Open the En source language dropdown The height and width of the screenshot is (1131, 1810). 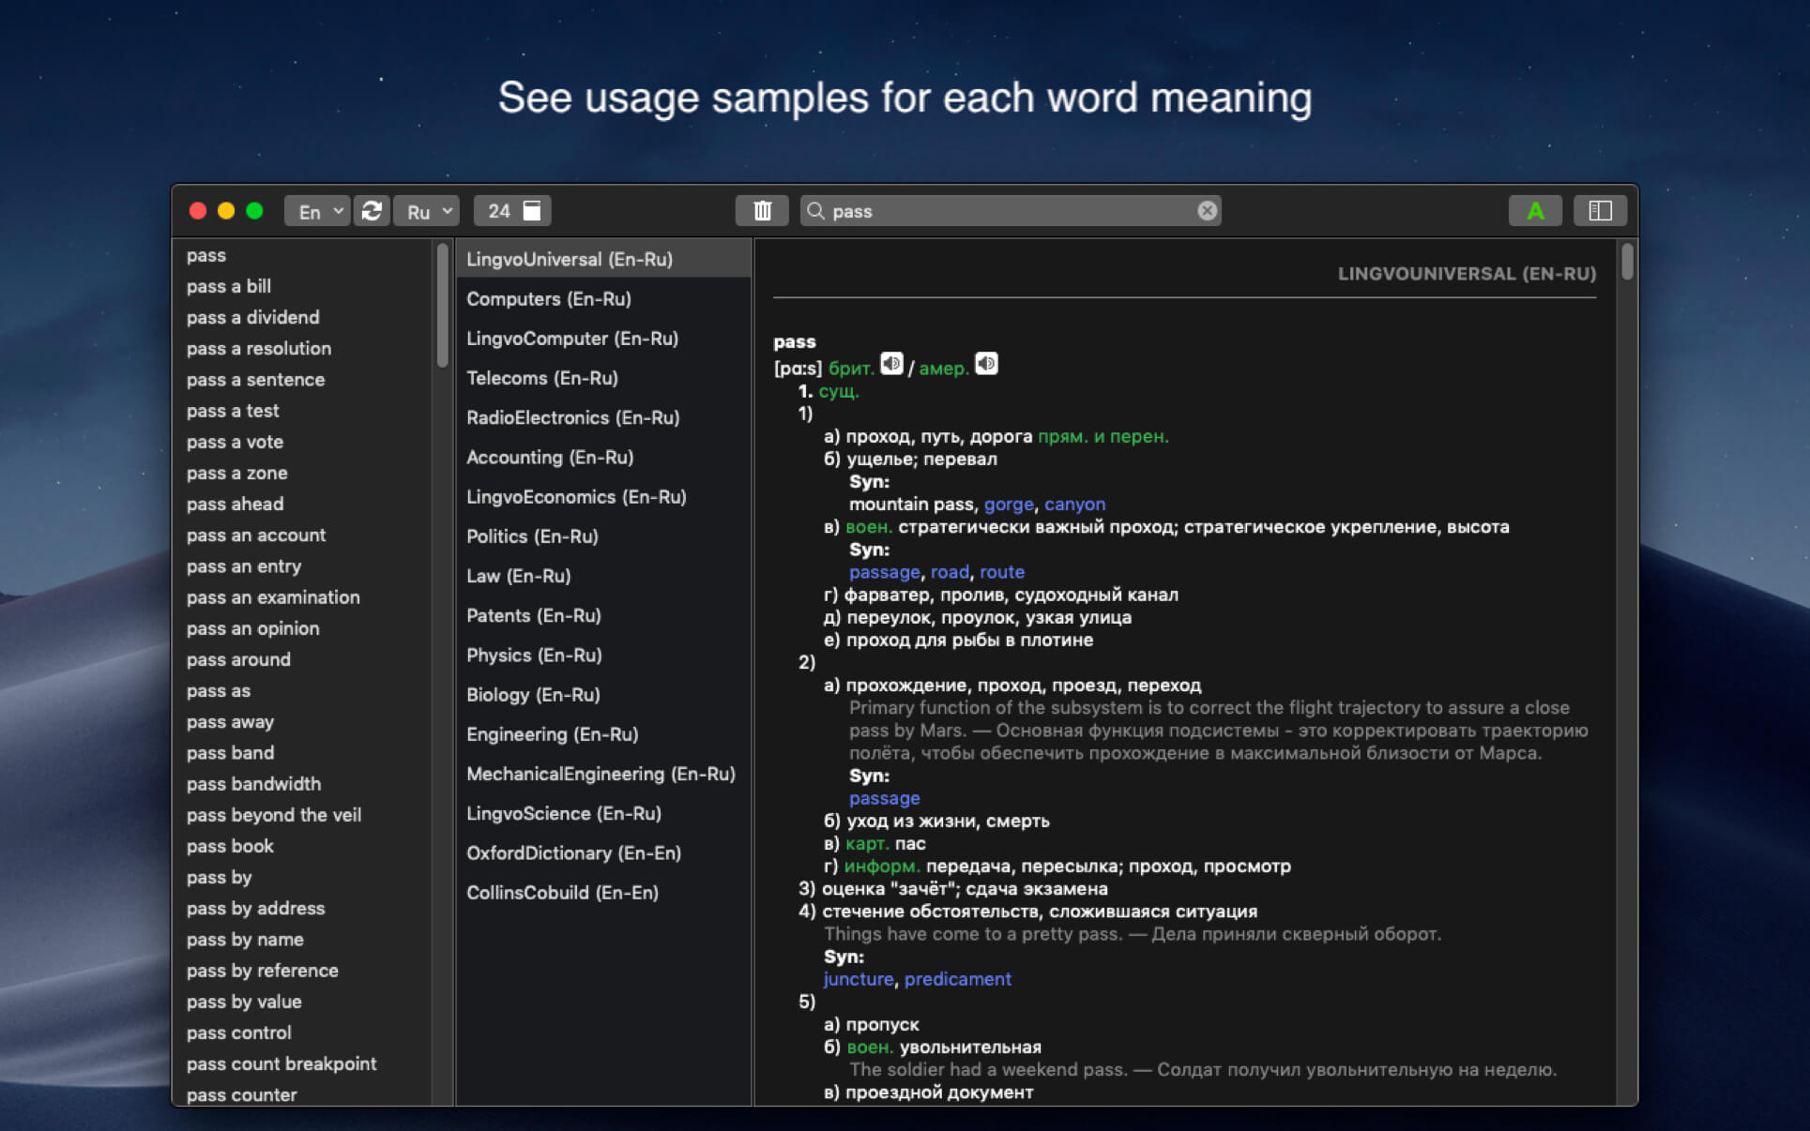pos(317,211)
